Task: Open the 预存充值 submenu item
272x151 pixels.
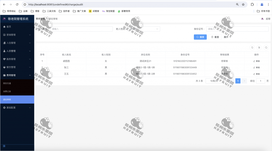Action: pyautogui.click(x=17, y=83)
